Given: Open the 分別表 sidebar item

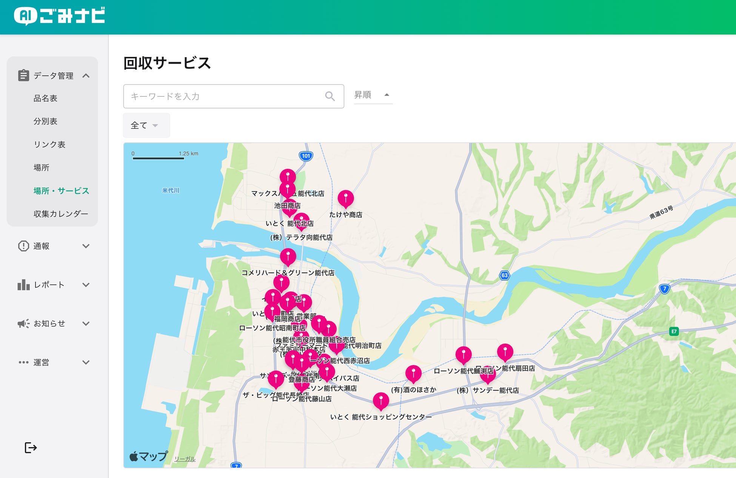Looking at the screenshot, I should [45, 121].
